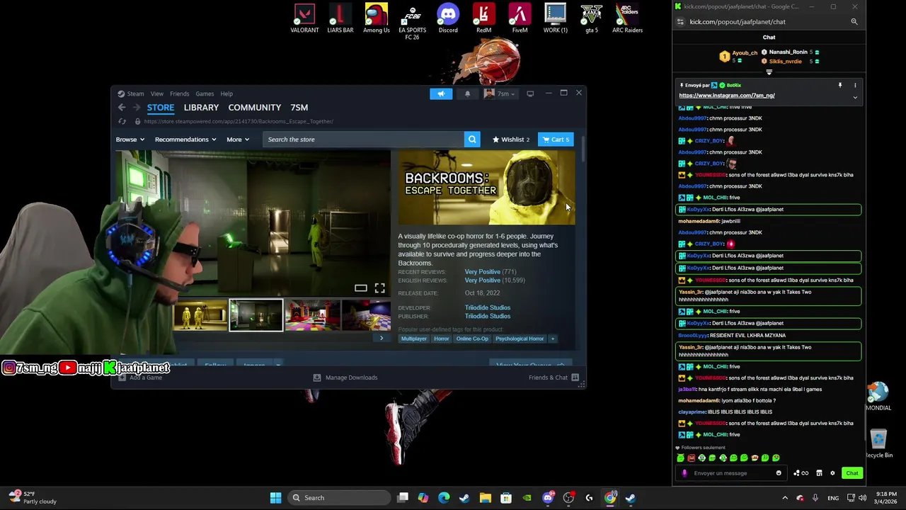Open the Kick chat shop icon
This screenshot has width=906, height=510.
(819, 473)
